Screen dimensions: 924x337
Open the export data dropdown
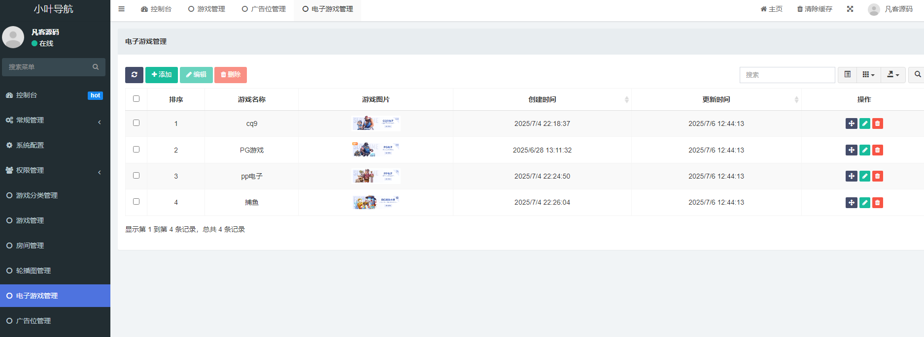pyautogui.click(x=893, y=75)
